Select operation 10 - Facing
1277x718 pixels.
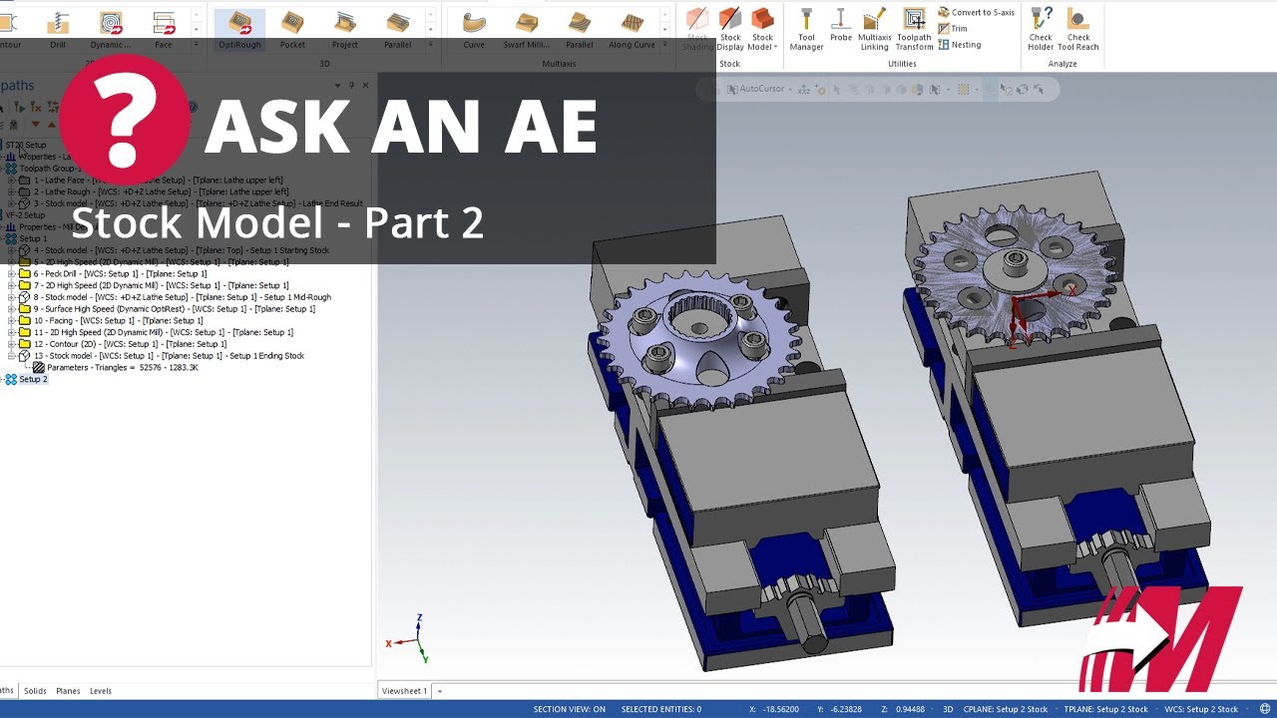(x=119, y=321)
